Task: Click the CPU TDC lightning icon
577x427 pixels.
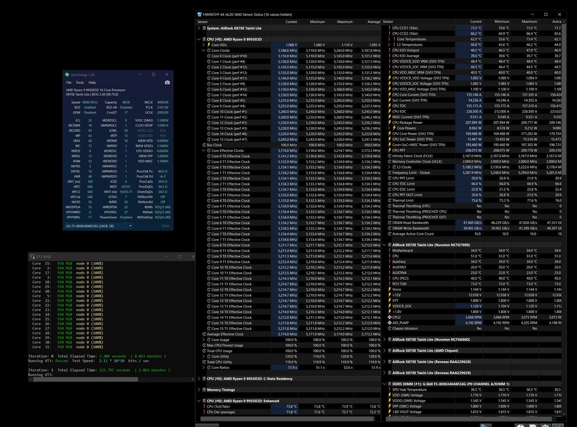Action: pyautogui.click(x=389, y=106)
